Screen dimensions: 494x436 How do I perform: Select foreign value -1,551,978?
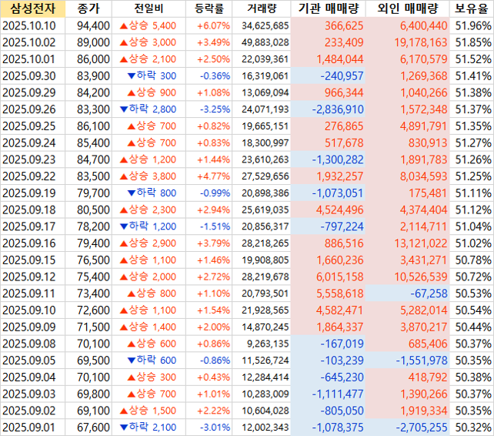[x=408, y=361]
